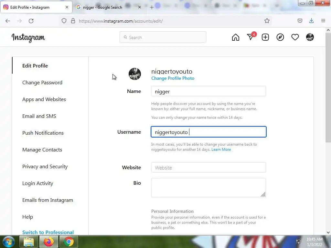Viewport: 331px width, 248px height.
Task: Click the Learn More link
Action: tap(221, 150)
